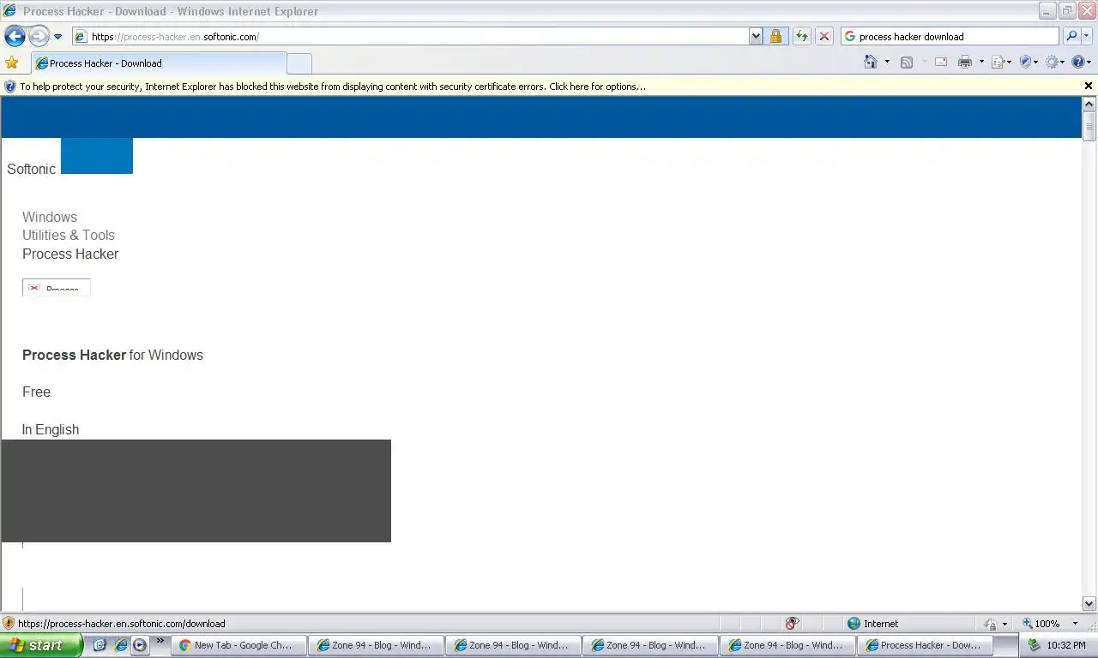This screenshot has width=1098, height=658.
Task: Click the 'Process Hacker for Windows' heading
Action: pyautogui.click(x=112, y=355)
